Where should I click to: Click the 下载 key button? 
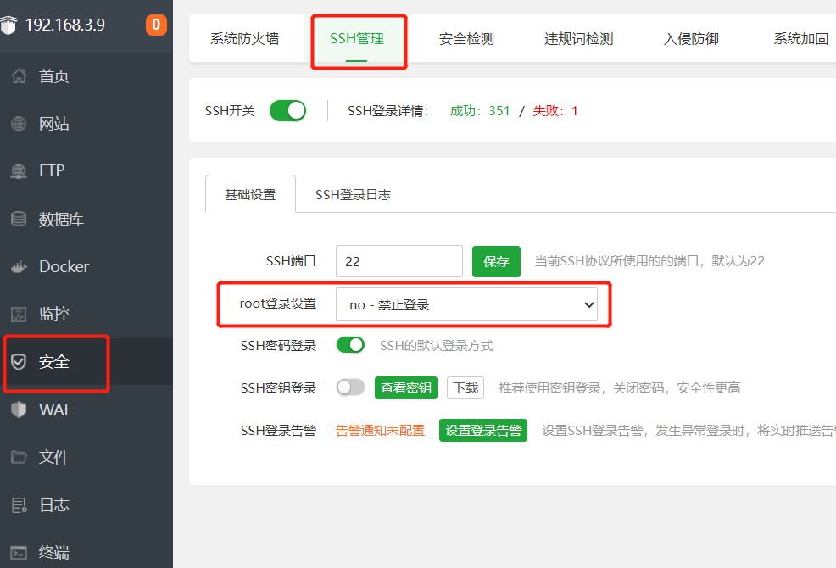pos(465,387)
